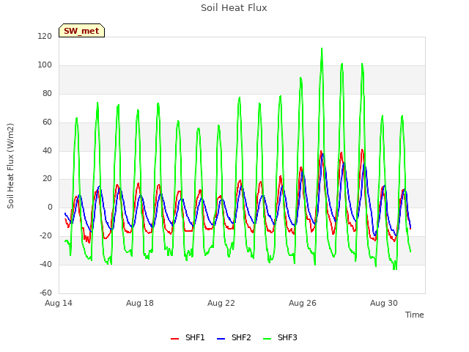
Task: Click the 120 y-axis tick label
Action: pyautogui.click(x=45, y=37)
